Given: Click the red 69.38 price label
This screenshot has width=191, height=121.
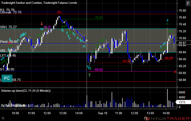Looking at the screenshot, I should (169, 58).
